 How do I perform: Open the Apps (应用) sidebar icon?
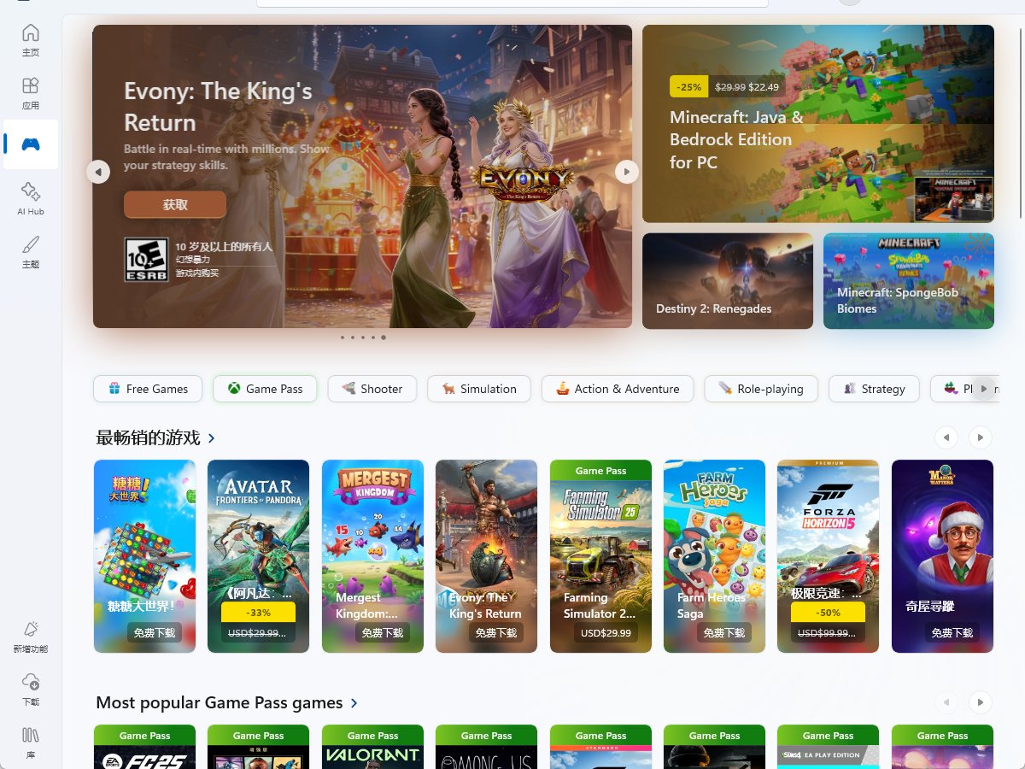point(31,93)
